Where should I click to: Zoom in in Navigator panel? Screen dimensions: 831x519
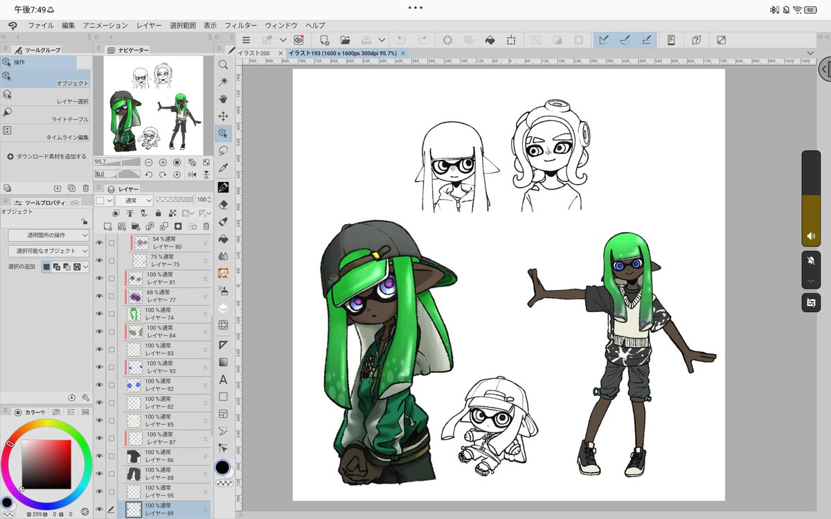coord(163,162)
